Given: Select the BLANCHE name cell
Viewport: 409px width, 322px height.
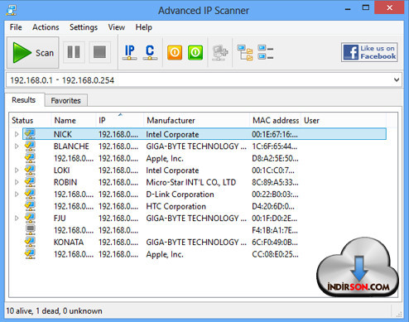Looking at the screenshot, I should coord(71,147).
